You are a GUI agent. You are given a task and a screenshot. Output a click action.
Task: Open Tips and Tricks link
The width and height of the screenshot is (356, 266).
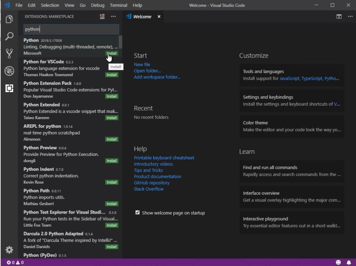148,170
